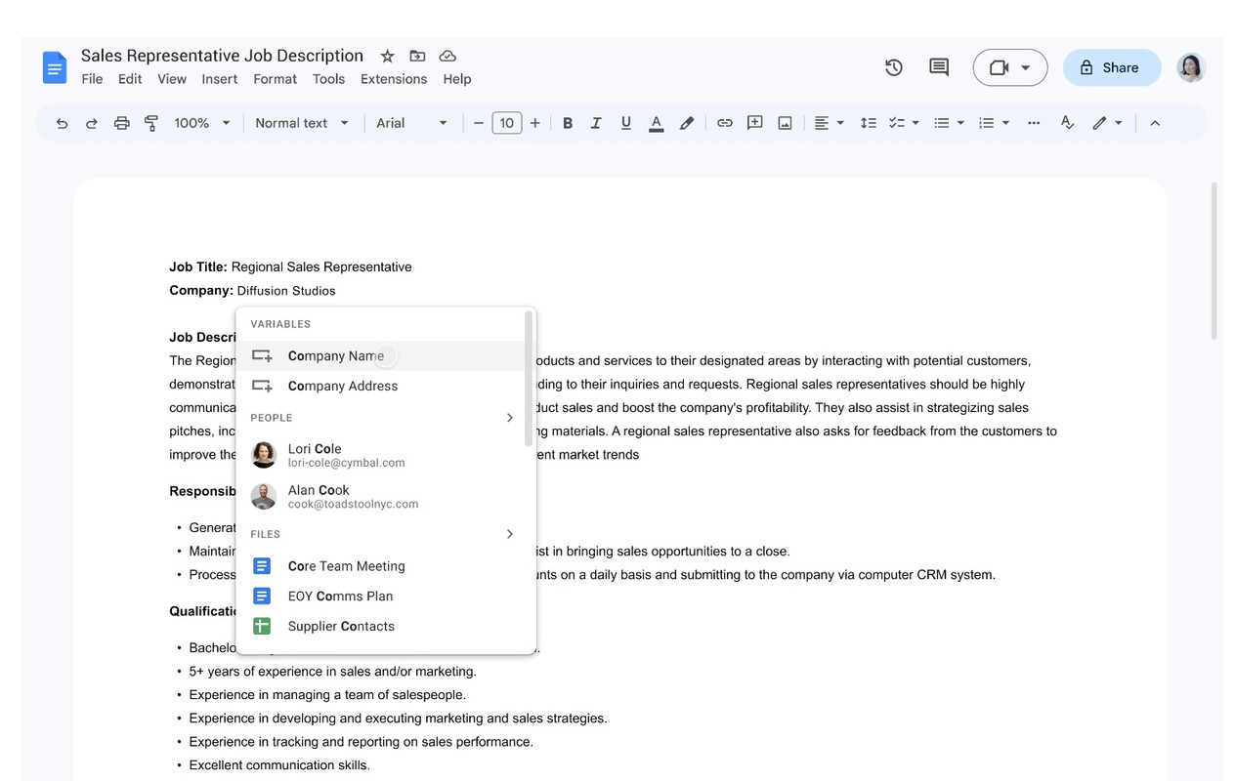Image resolution: width=1235 pixels, height=781 pixels.
Task: Toggle italic formatting
Action: (596, 123)
